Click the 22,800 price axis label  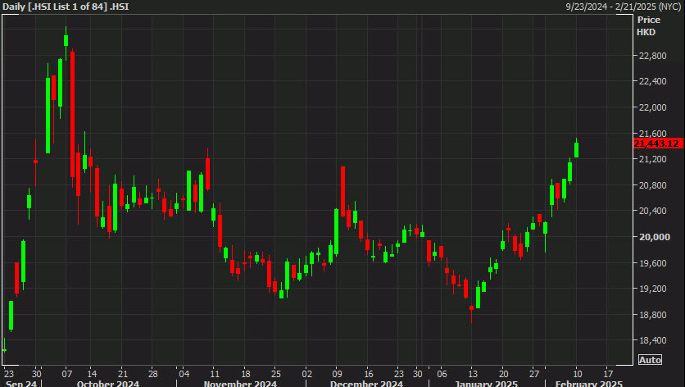652,56
